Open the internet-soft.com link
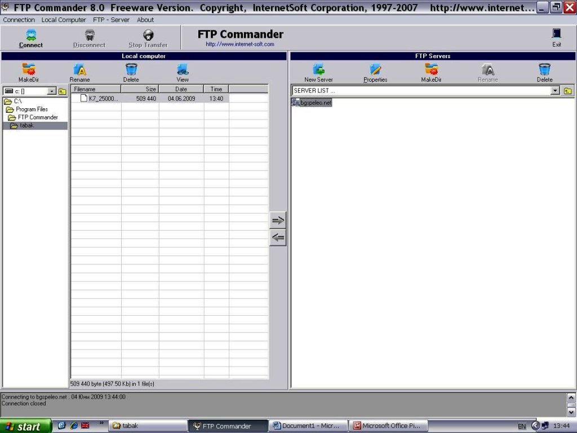This screenshot has width=577, height=433. (x=240, y=44)
